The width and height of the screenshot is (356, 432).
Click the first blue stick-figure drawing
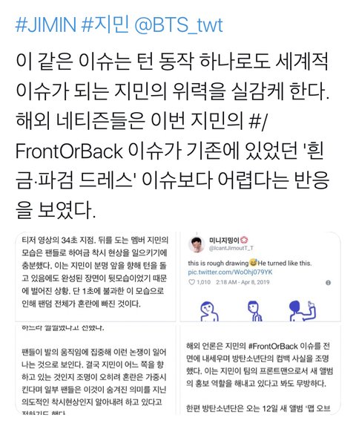(x=209, y=311)
